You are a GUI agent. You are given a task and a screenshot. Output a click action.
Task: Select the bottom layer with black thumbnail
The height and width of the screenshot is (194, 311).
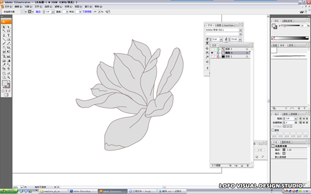(230, 56)
